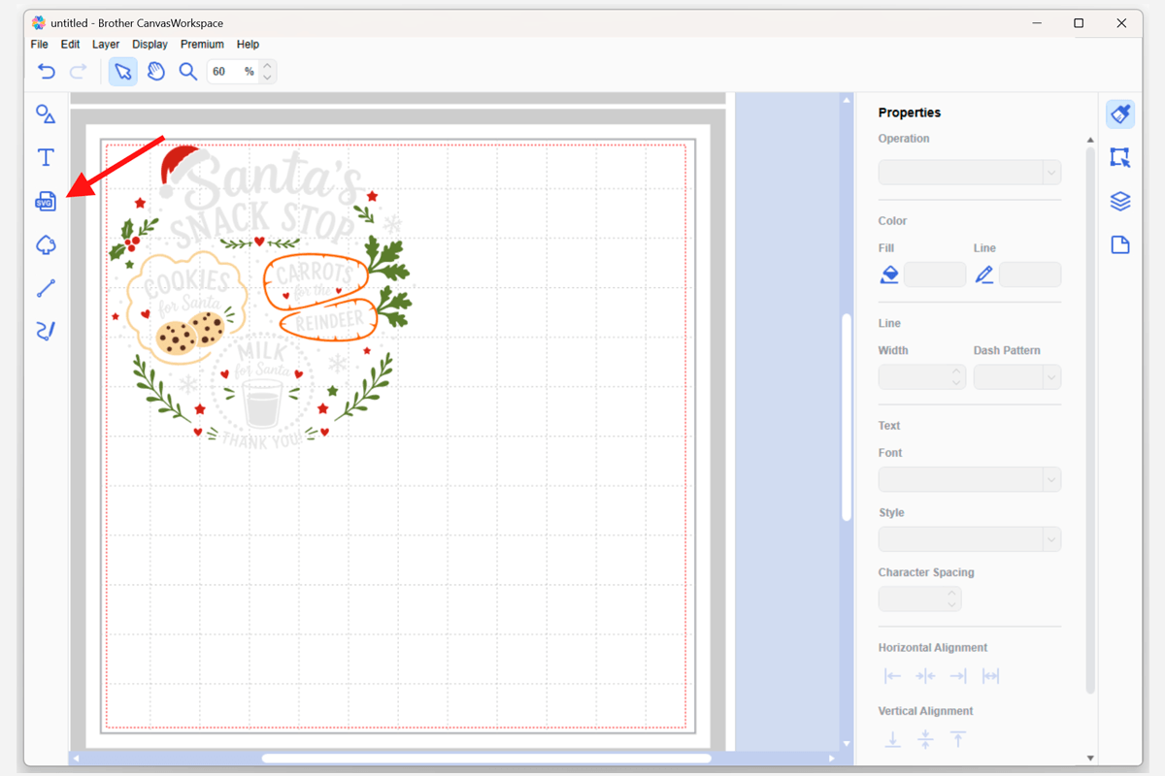This screenshot has height=776, width=1165.
Task: Open the Layer menu
Action: [106, 44]
